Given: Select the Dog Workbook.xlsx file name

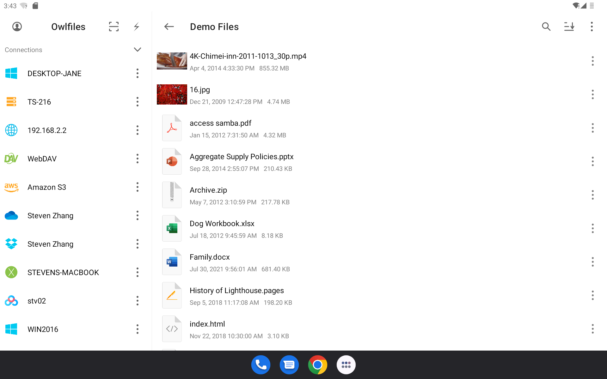Looking at the screenshot, I should pos(222,224).
